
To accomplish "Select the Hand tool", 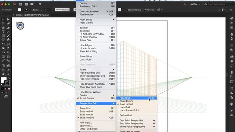I will tap(3, 74).
